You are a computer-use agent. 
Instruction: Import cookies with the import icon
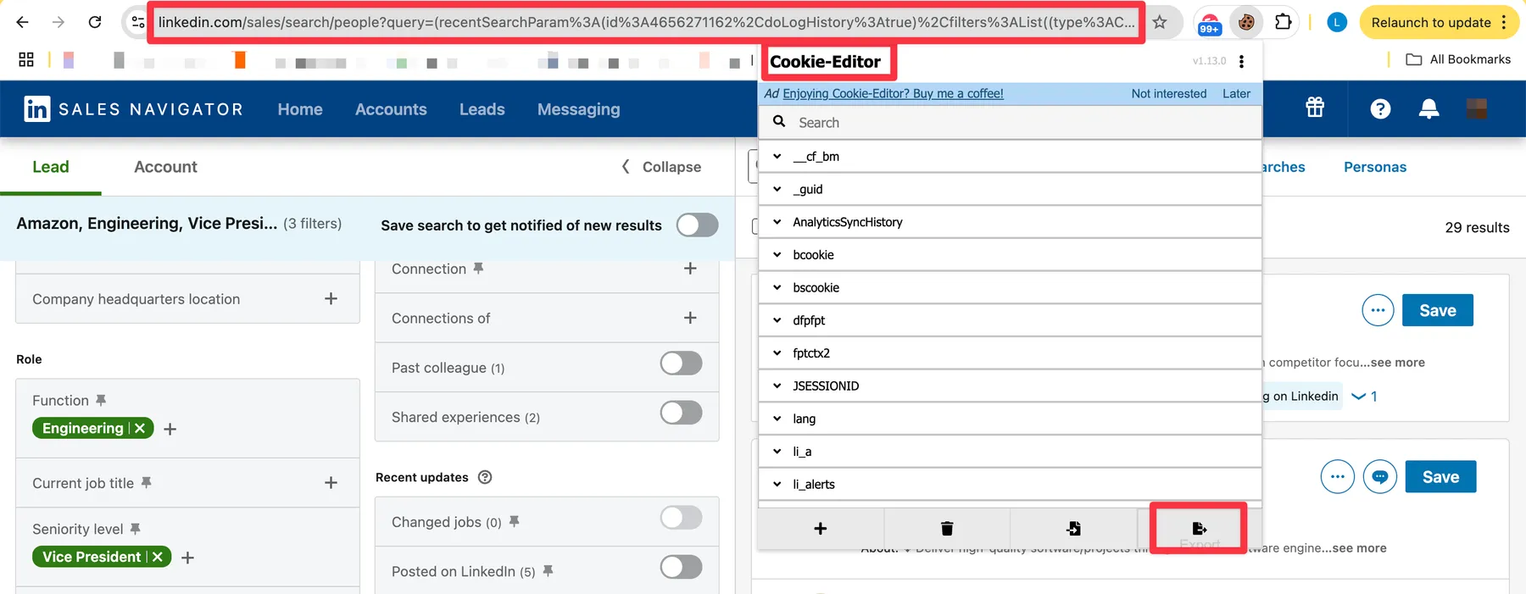(1073, 528)
